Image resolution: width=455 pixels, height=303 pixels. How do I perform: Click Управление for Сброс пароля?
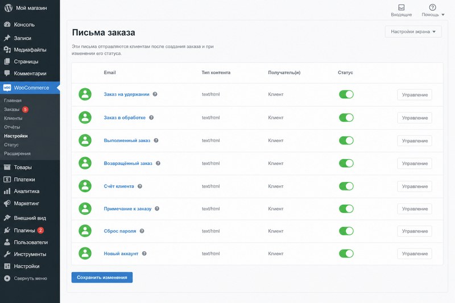(415, 231)
